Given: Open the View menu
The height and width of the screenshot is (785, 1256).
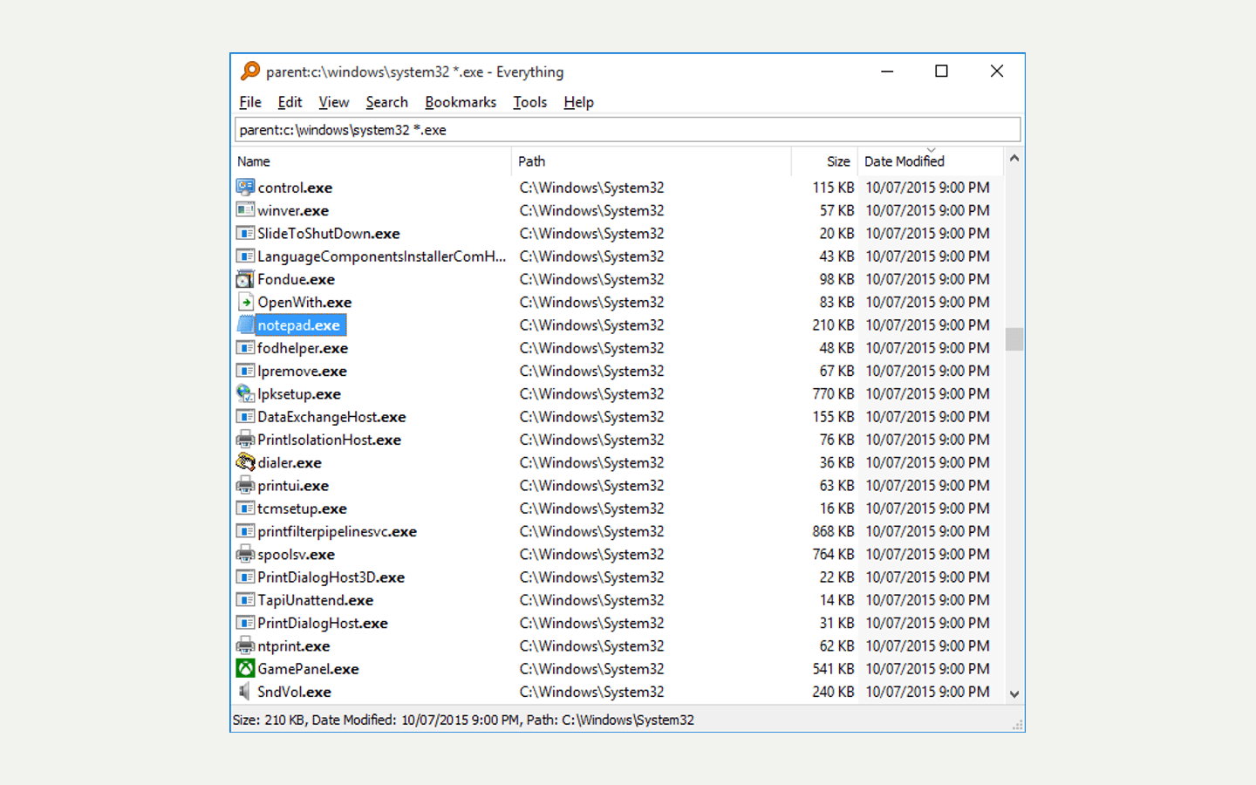Looking at the screenshot, I should [x=334, y=102].
